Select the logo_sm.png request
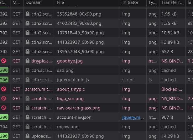 [x=70, y=99]
